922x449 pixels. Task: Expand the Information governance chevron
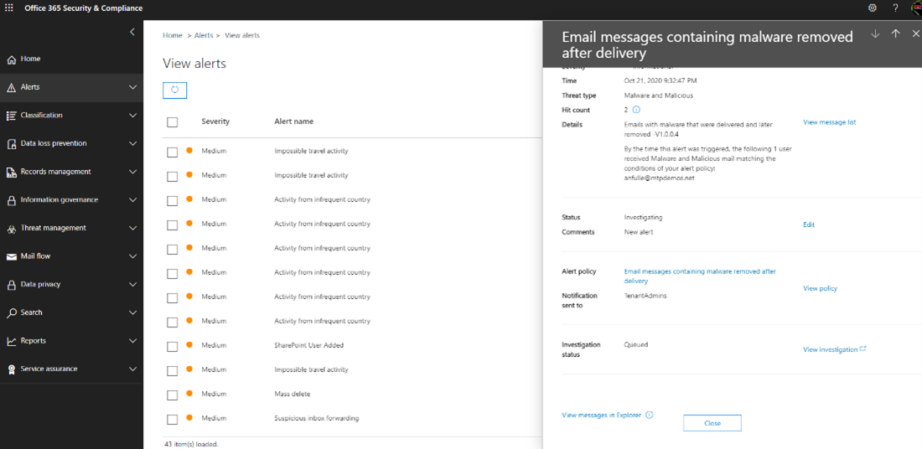tap(132, 200)
